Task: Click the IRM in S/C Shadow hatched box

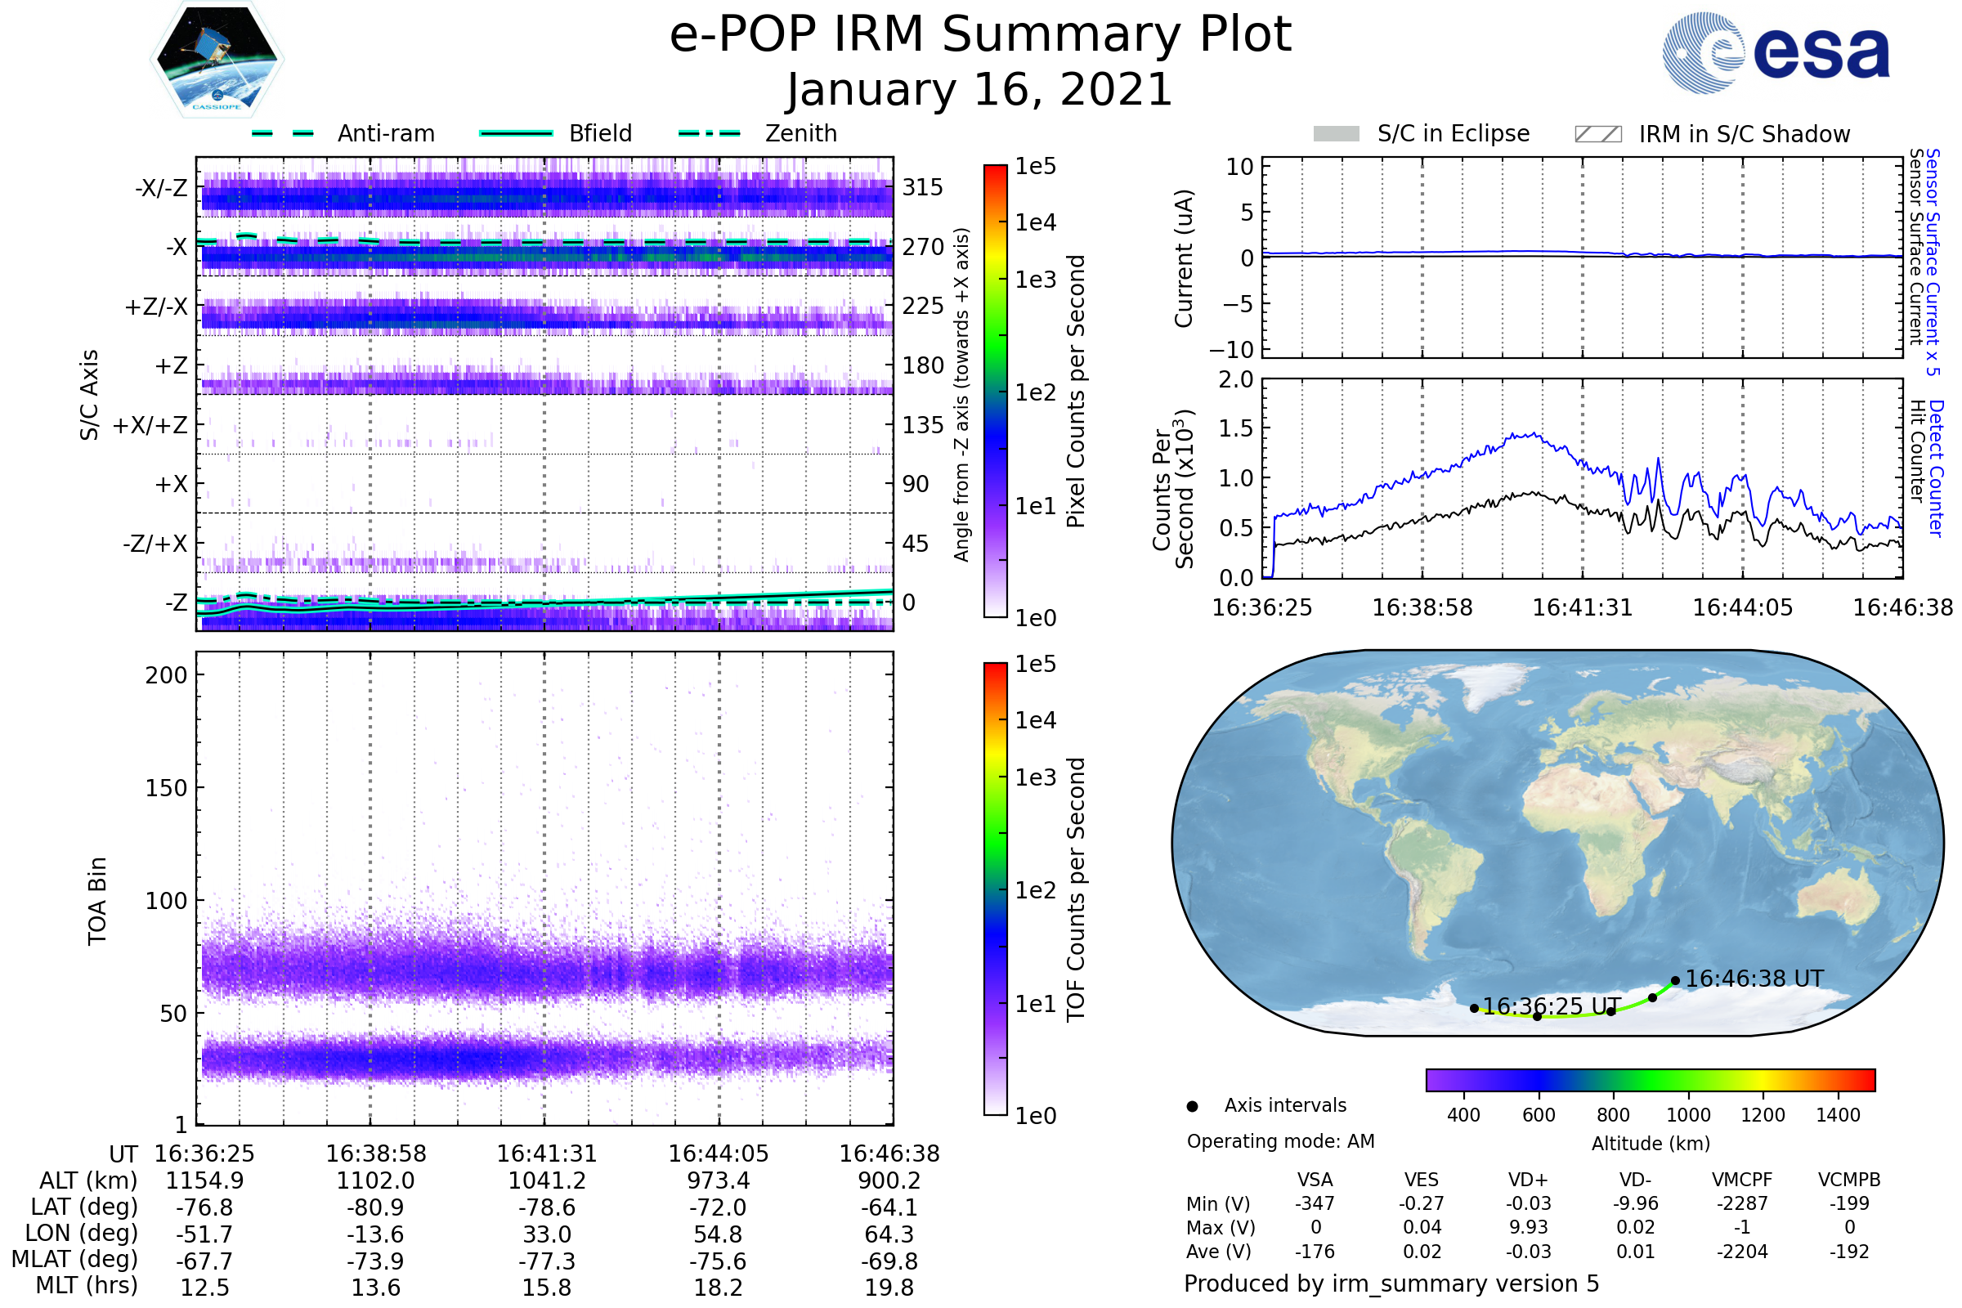Action: tap(1597, 134)
